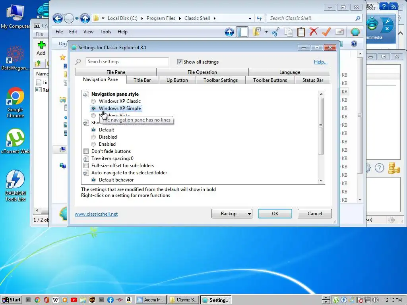Click the blue Up arrow beside the address bar
This screenshot has height=305, width=407.
tap(85, 18)
